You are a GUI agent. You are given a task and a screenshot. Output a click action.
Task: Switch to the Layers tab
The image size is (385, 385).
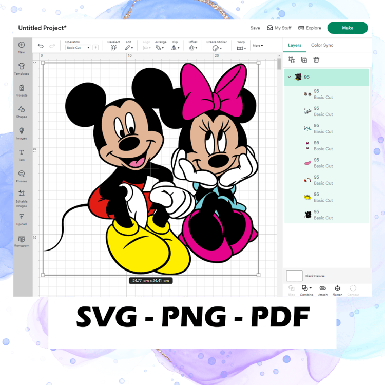point(295,45)
